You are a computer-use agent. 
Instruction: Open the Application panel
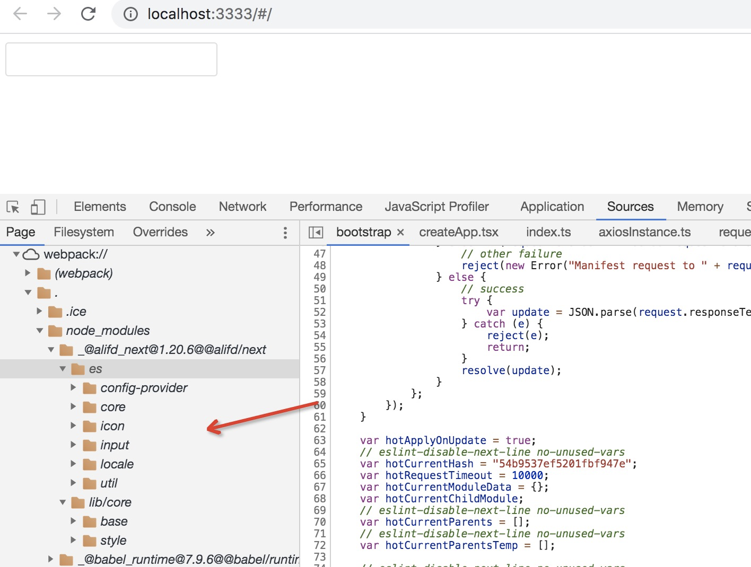(x=552, y=207)
